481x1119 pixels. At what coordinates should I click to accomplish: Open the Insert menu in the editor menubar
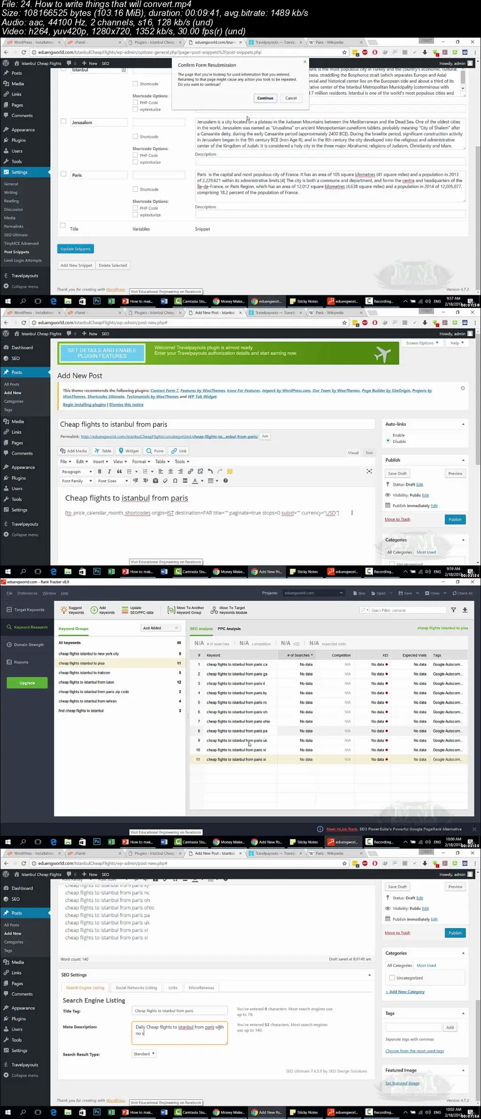pos(101,462)
